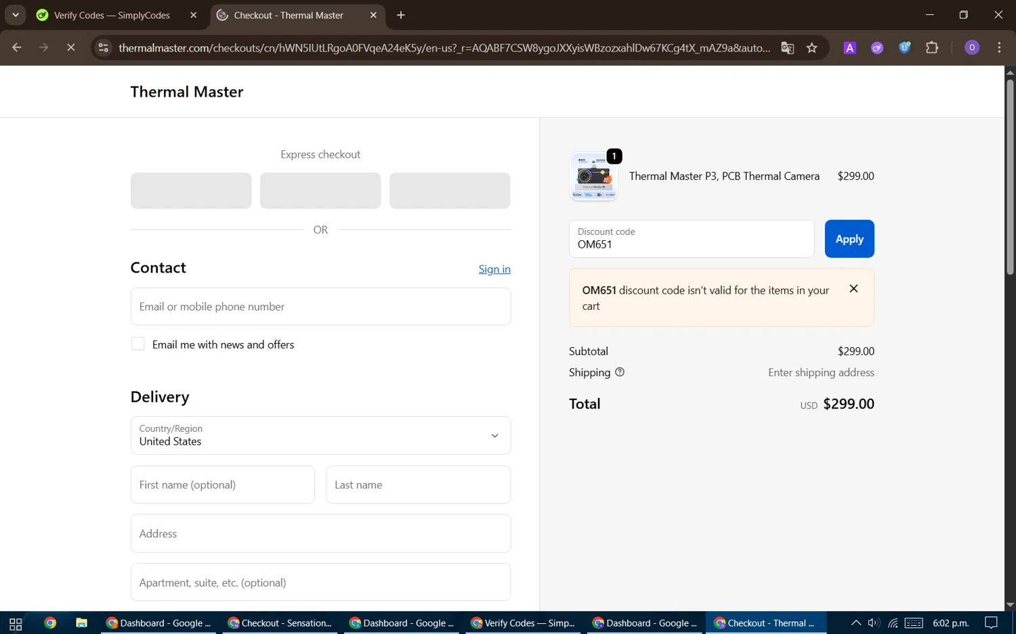Image resolution: width=1016 pixels, height=634 pixels.
Task: Open the volume control in tray
Action: [874, 623]
